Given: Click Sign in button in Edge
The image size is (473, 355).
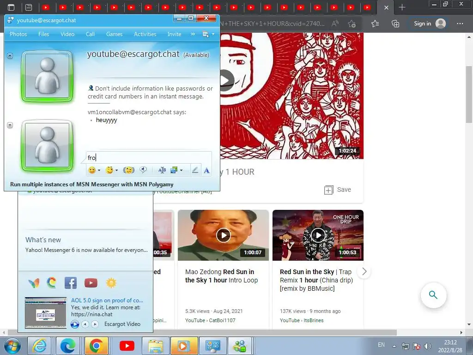Looking at the screenshot, I should point(430,24).
